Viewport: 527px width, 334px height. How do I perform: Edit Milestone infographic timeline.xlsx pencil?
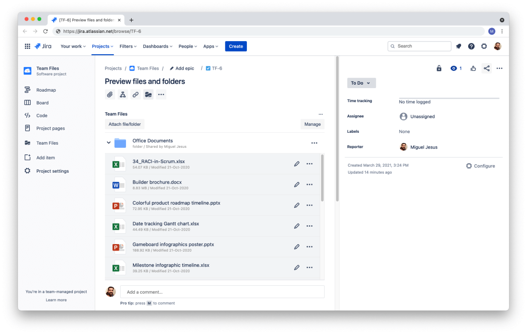[x=297, y=267]
